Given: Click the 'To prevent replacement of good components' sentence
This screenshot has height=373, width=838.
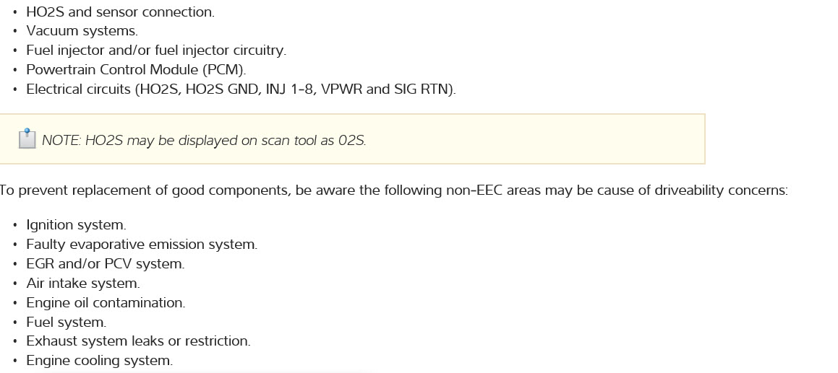Looking at the screenshot, I should point(393,190).
